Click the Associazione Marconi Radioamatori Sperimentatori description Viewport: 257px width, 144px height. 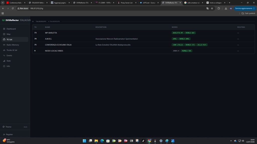116,39
